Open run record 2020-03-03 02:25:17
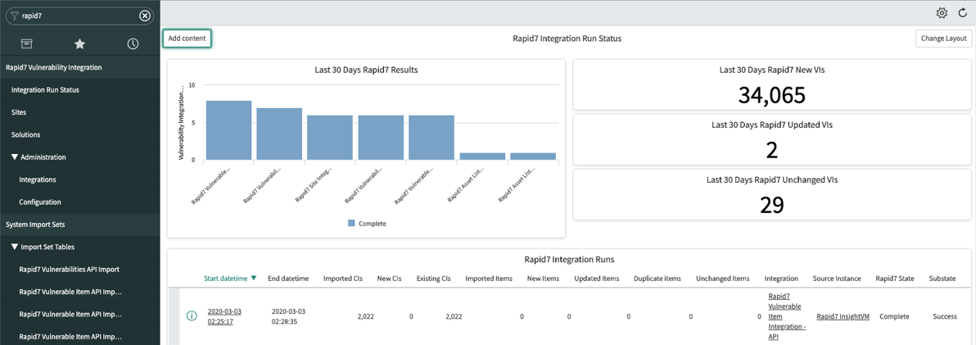This screenshot has height=345, width=976. click(x=226, y=316)
